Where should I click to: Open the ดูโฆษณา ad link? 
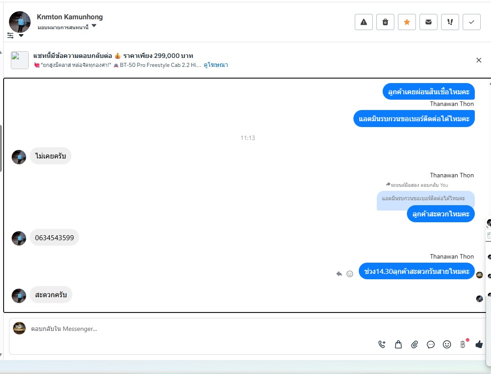pos(216,65)
